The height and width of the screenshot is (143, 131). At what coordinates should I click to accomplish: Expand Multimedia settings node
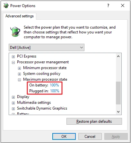(13, 103)
